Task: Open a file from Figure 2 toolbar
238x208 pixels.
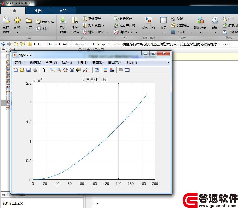Action: (22, 70)
